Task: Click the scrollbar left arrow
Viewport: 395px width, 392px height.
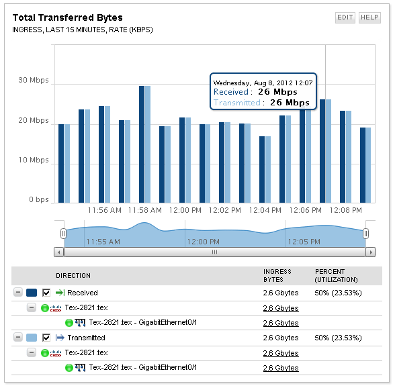Action: (x=59, y=252)
